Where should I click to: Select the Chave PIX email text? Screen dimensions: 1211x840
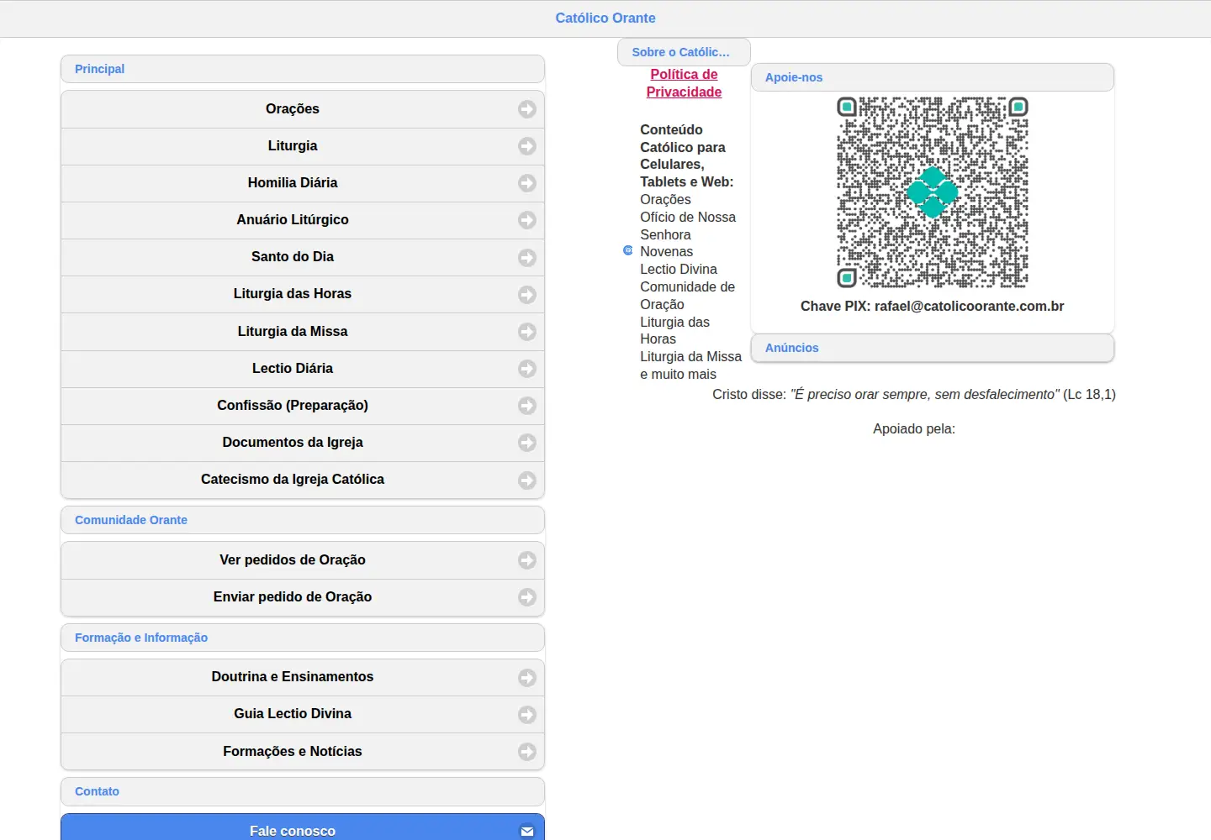[x=970, y=307]
